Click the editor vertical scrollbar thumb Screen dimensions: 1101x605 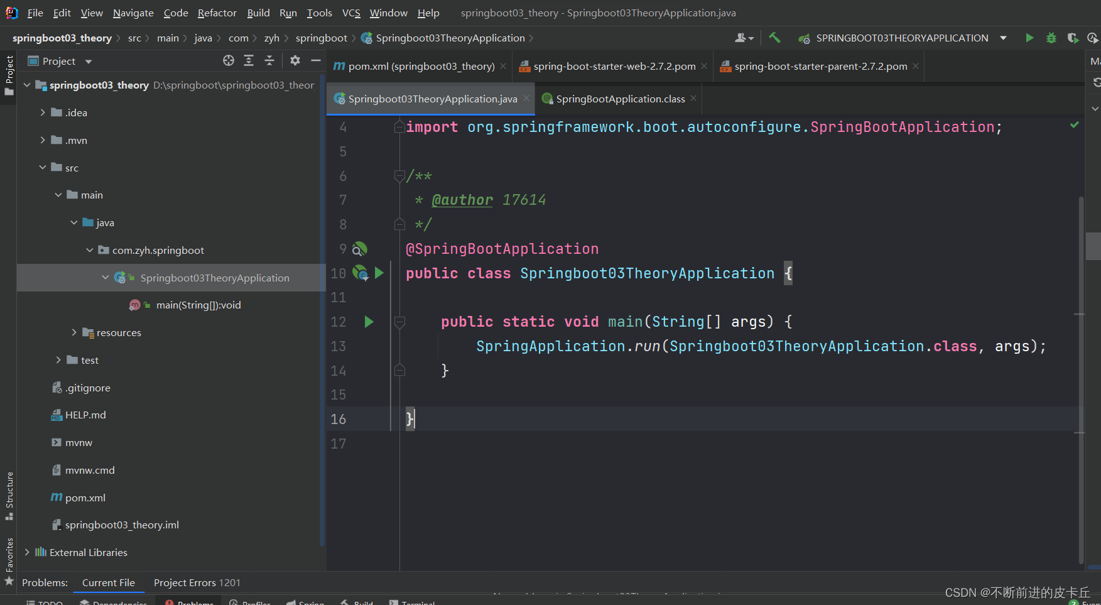pos(1081,380)
